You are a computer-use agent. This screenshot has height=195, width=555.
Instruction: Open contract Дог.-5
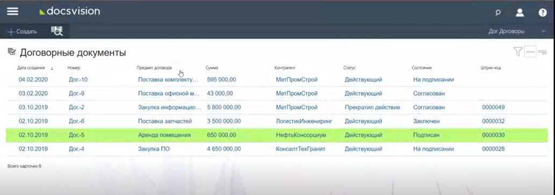[76, 135]
